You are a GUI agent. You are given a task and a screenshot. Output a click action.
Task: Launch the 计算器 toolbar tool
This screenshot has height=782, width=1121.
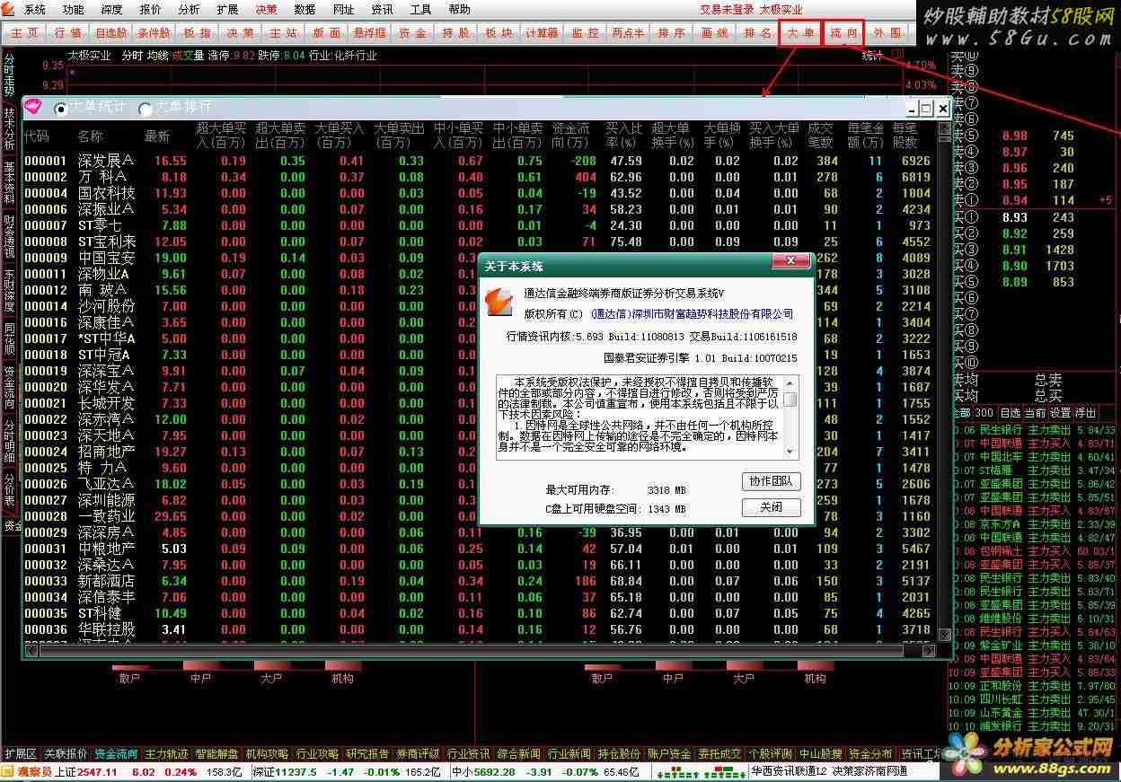point(542,32)
